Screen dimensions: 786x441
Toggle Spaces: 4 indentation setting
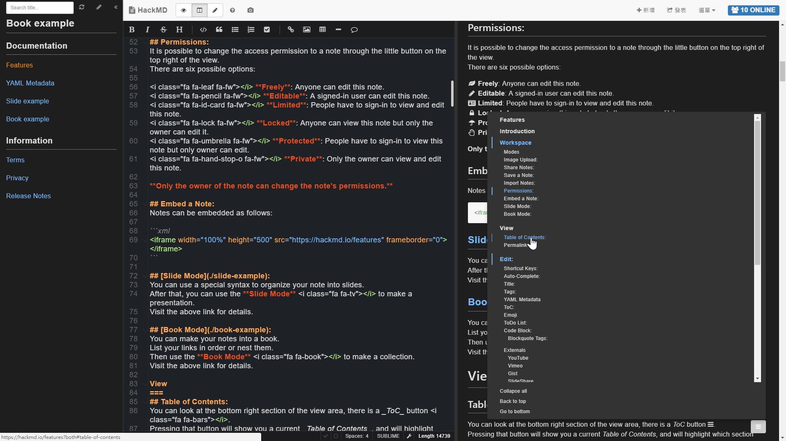click(x=357, y=436)
